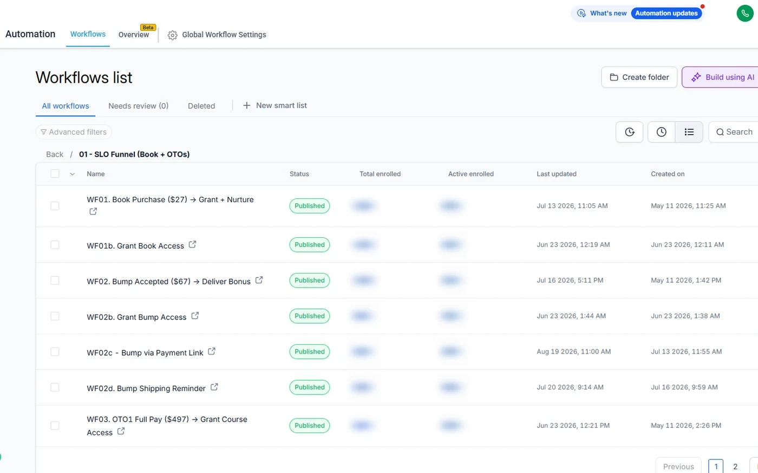
Task: Sort by the Last updated column header
Action: coord(557,174)
